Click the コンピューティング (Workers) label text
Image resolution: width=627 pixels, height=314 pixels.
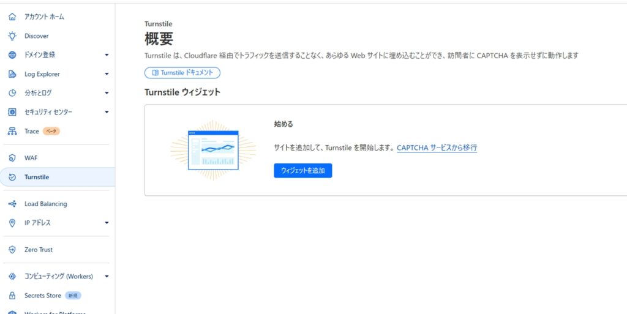pos(59,276)
